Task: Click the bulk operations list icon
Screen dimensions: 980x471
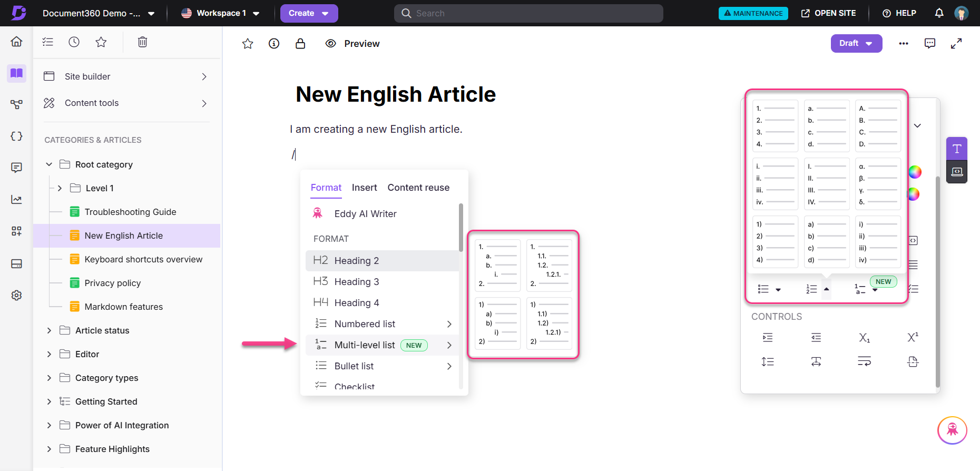Action: tap(48, 42)
